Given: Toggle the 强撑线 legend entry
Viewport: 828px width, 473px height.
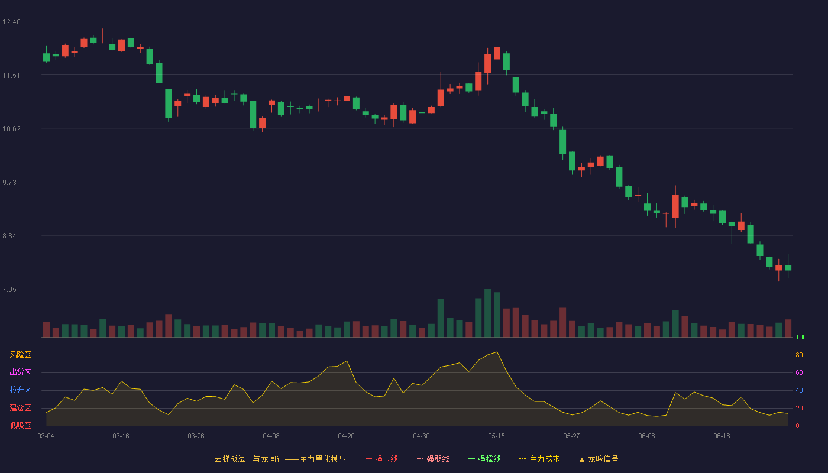Looking at the screenshot, I should click(484, 459).
